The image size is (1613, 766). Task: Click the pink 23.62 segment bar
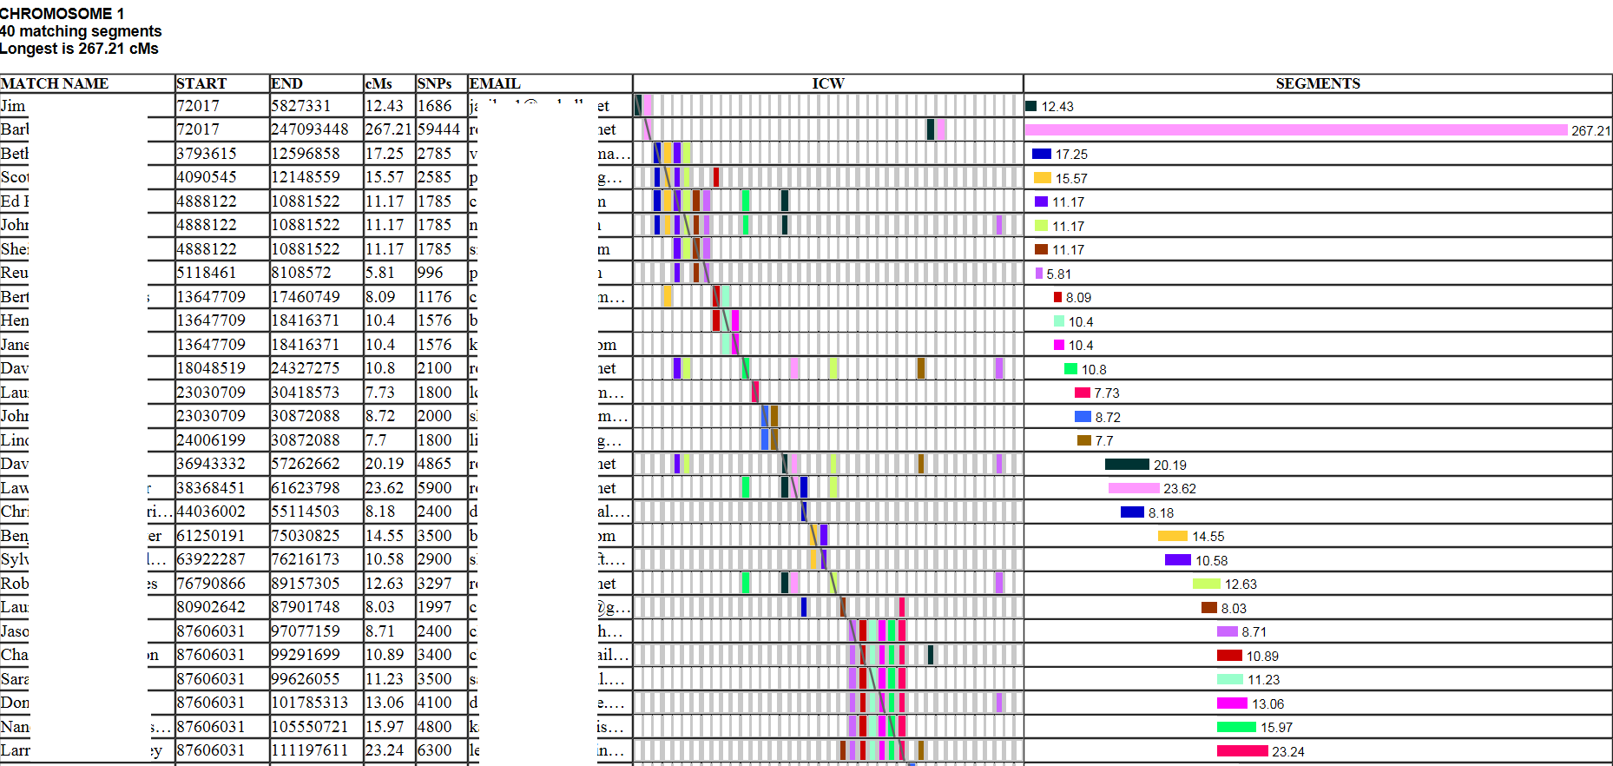coord(1134,489)
